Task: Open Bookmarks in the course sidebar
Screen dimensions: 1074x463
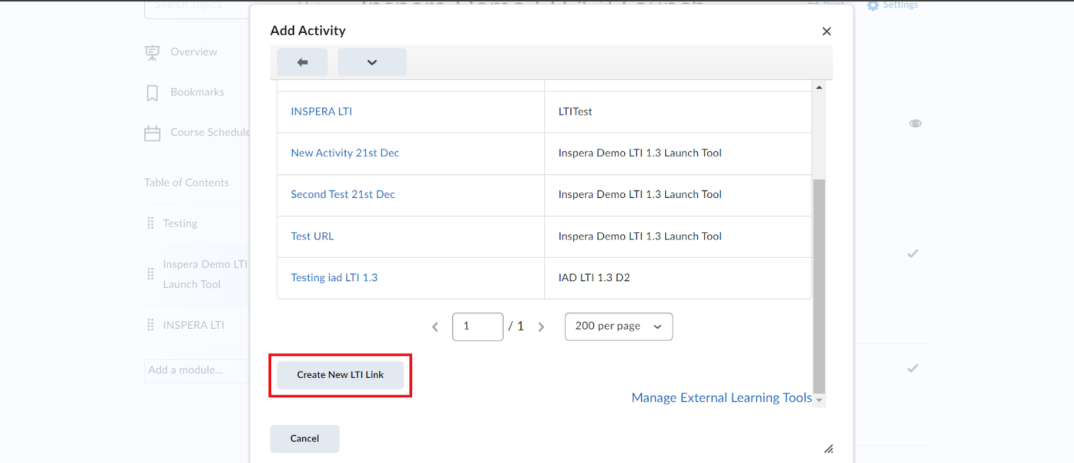Action: point(197,92)
